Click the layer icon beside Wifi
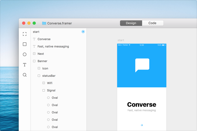This screenshot has width=197, height=131. tap(43, 83)
